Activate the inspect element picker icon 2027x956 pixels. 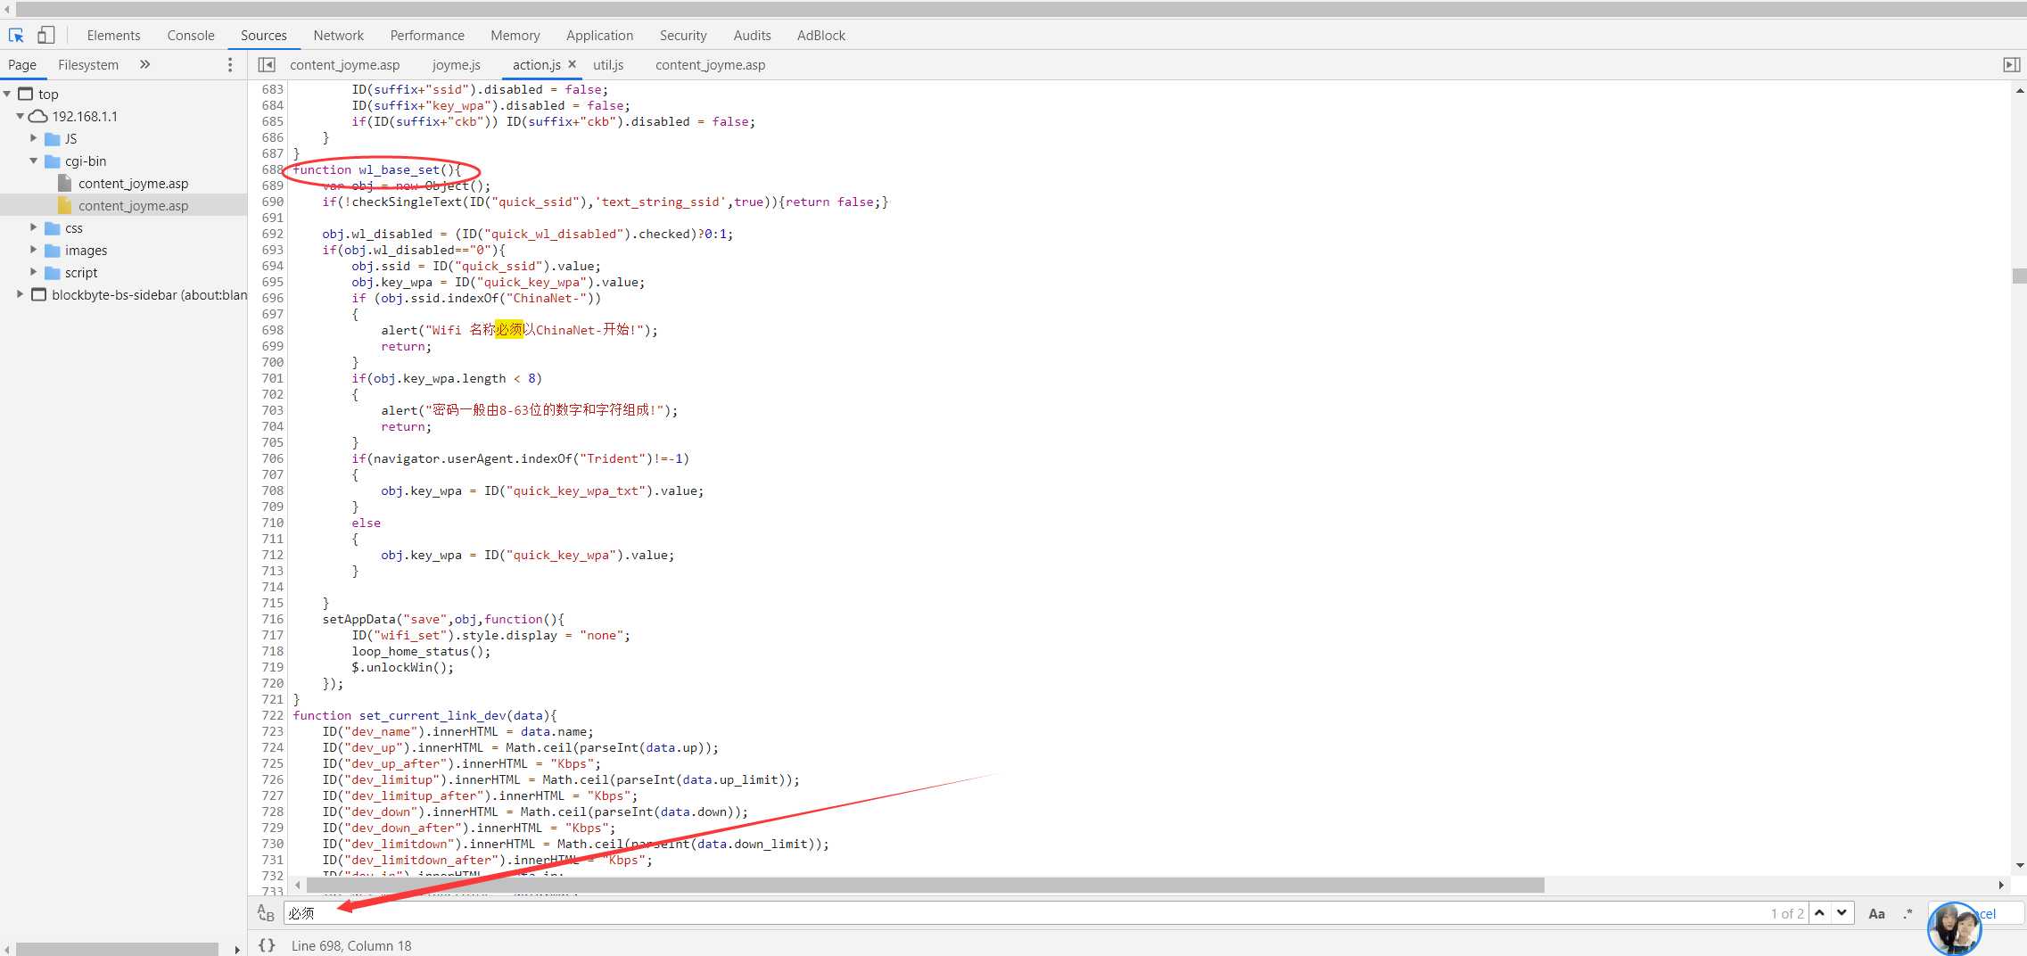point(16,36)
